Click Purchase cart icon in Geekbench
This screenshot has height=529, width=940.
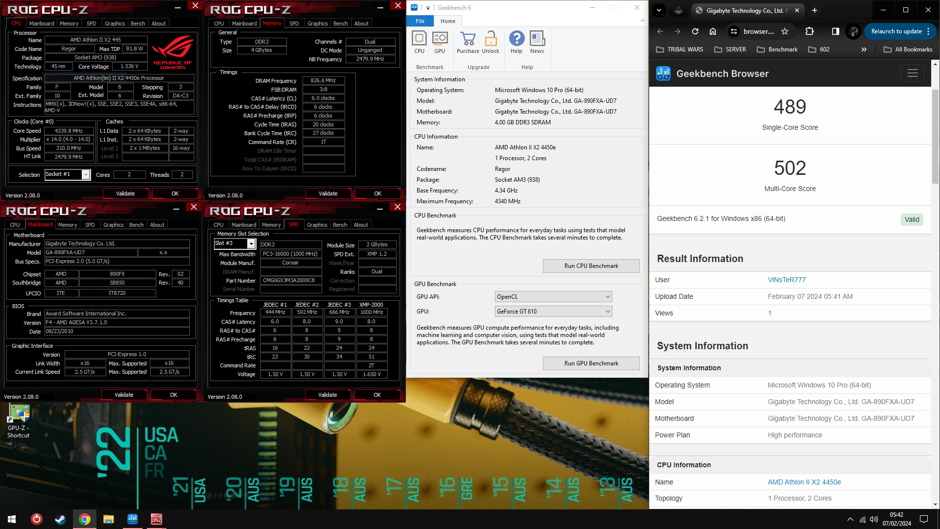coord(468,42)
